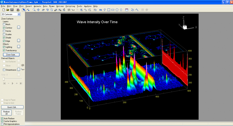Image resolution: width=233 pixels, height=126 pixels.
Task: Click the New Layout icon
Action: pyautogui.click(x=3, y=10)
